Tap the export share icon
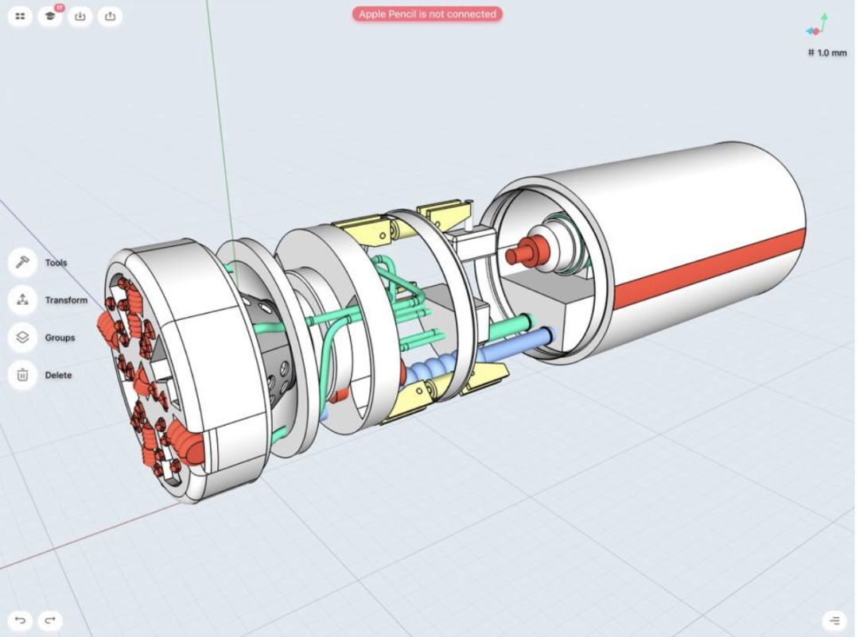This screenshot has height=637, width=859. 110,17
